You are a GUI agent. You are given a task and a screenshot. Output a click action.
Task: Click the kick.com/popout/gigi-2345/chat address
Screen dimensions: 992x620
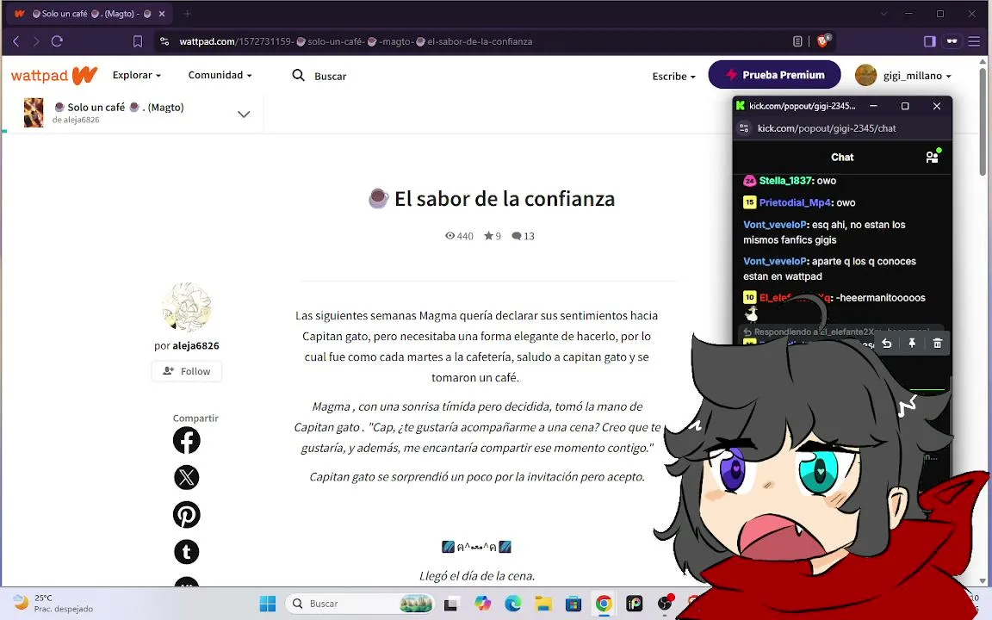point(827,127)
